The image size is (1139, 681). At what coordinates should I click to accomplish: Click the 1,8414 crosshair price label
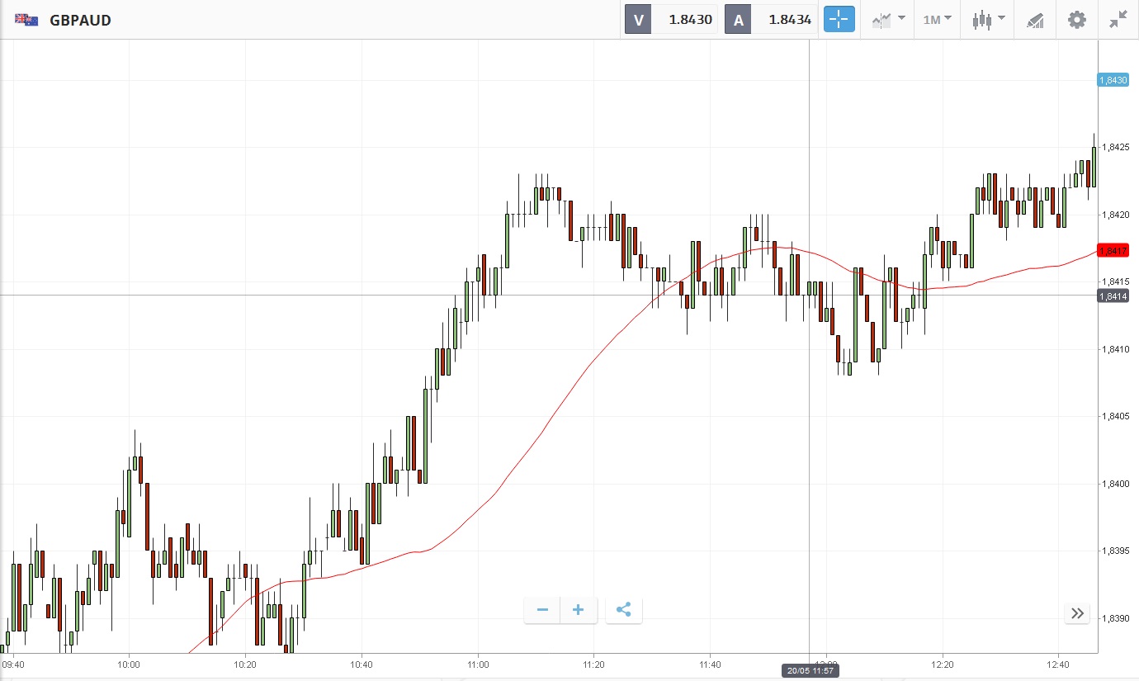(x=1113, y=296)
